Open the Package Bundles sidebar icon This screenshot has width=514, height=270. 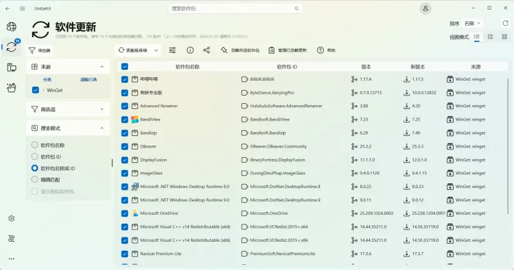(12, 87)
